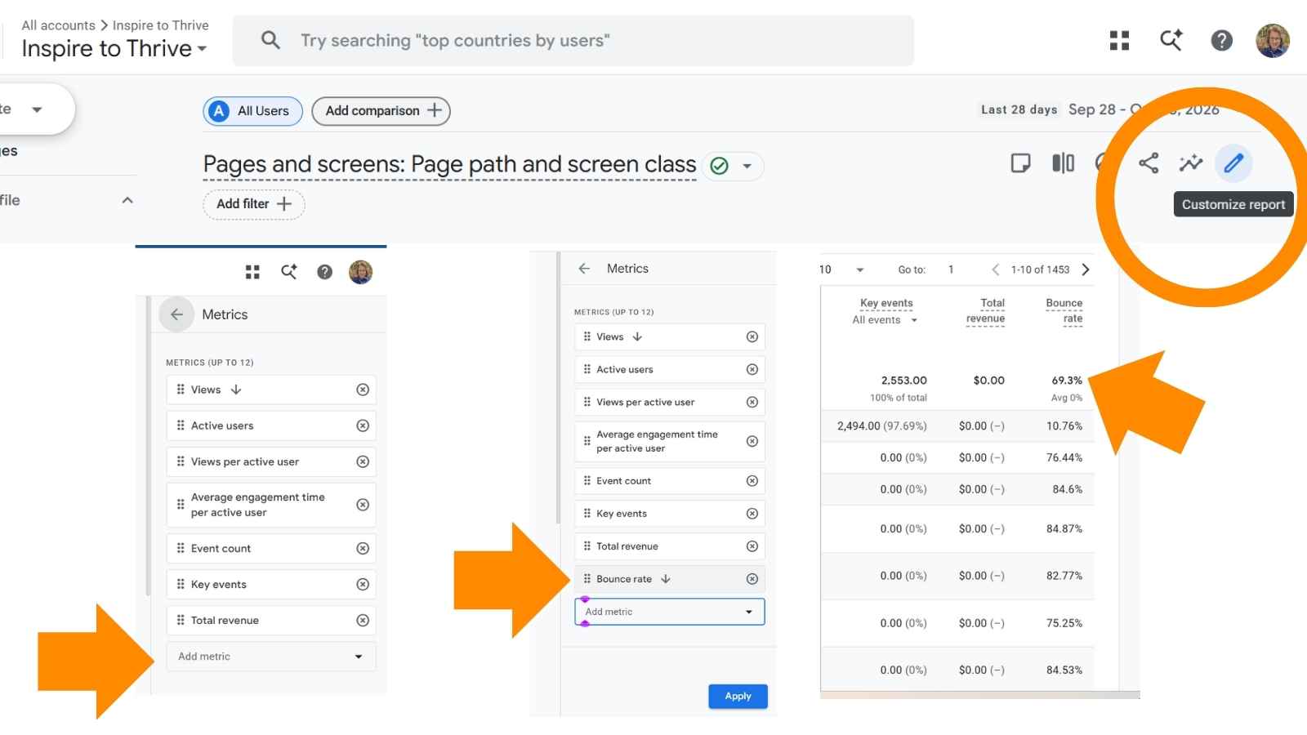Click the Add filter button
This screenshot has height=735, width=1307.
(254, 204)
